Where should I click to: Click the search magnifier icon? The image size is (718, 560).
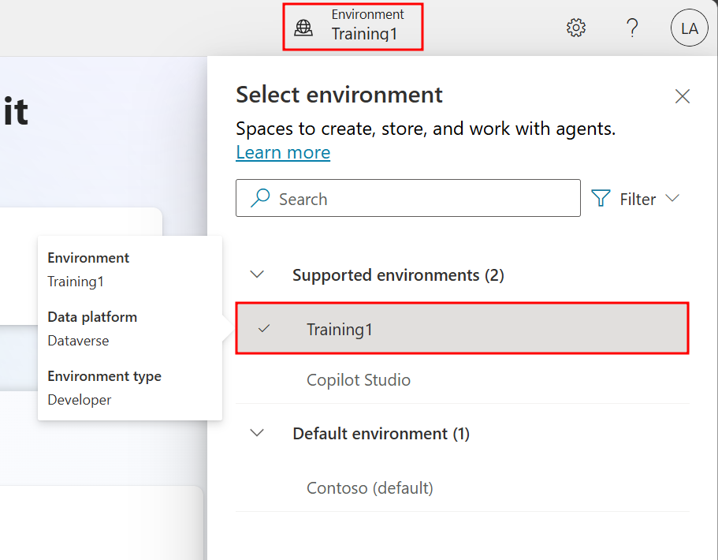click(260, 199)
